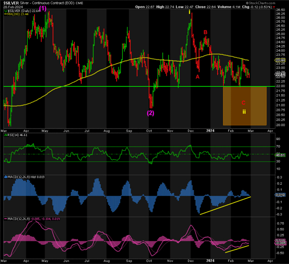Click the yellow wave i label at peak
289x264 pixels.
pyautogui.click(x=190, y=13)
